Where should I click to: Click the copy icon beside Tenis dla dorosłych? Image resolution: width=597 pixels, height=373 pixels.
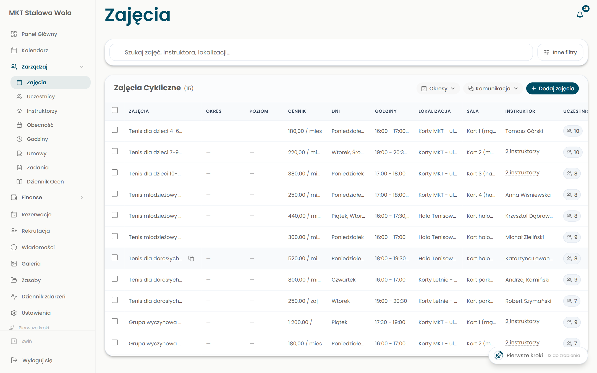pos(191,258)
